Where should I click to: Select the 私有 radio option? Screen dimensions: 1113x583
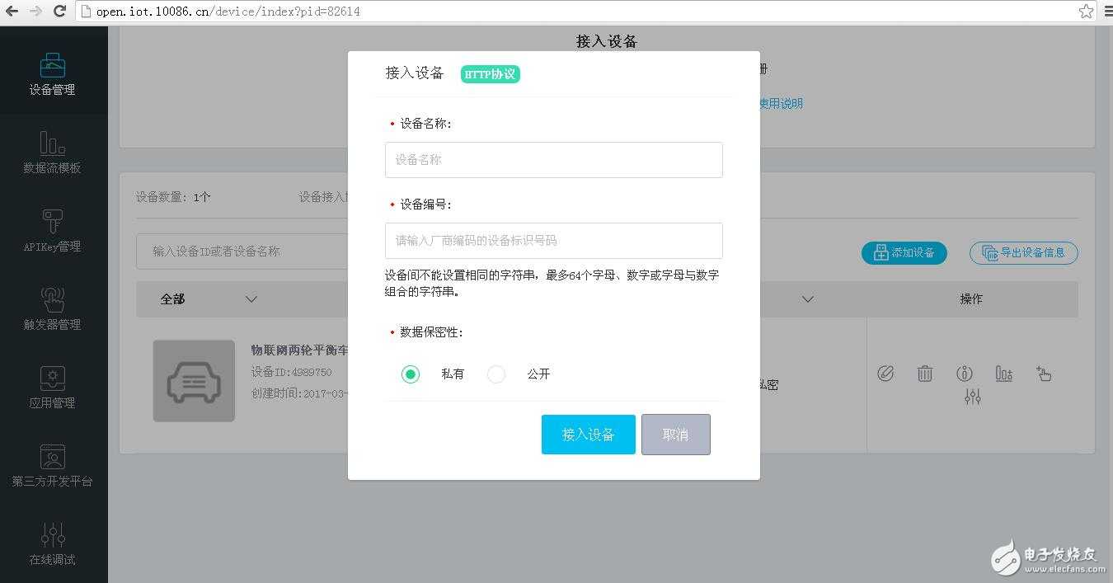(x=411, y=374)
